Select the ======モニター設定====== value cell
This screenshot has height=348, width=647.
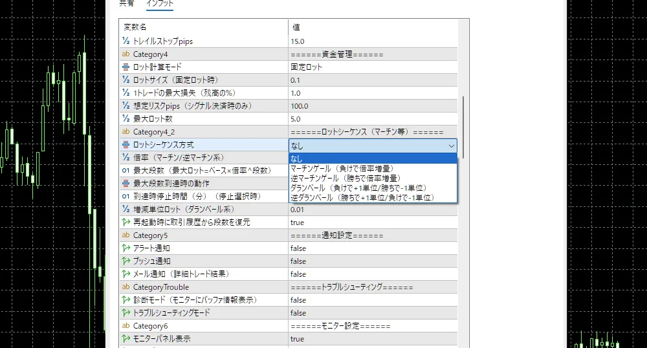pyautogui.click(x=373, y=326)
